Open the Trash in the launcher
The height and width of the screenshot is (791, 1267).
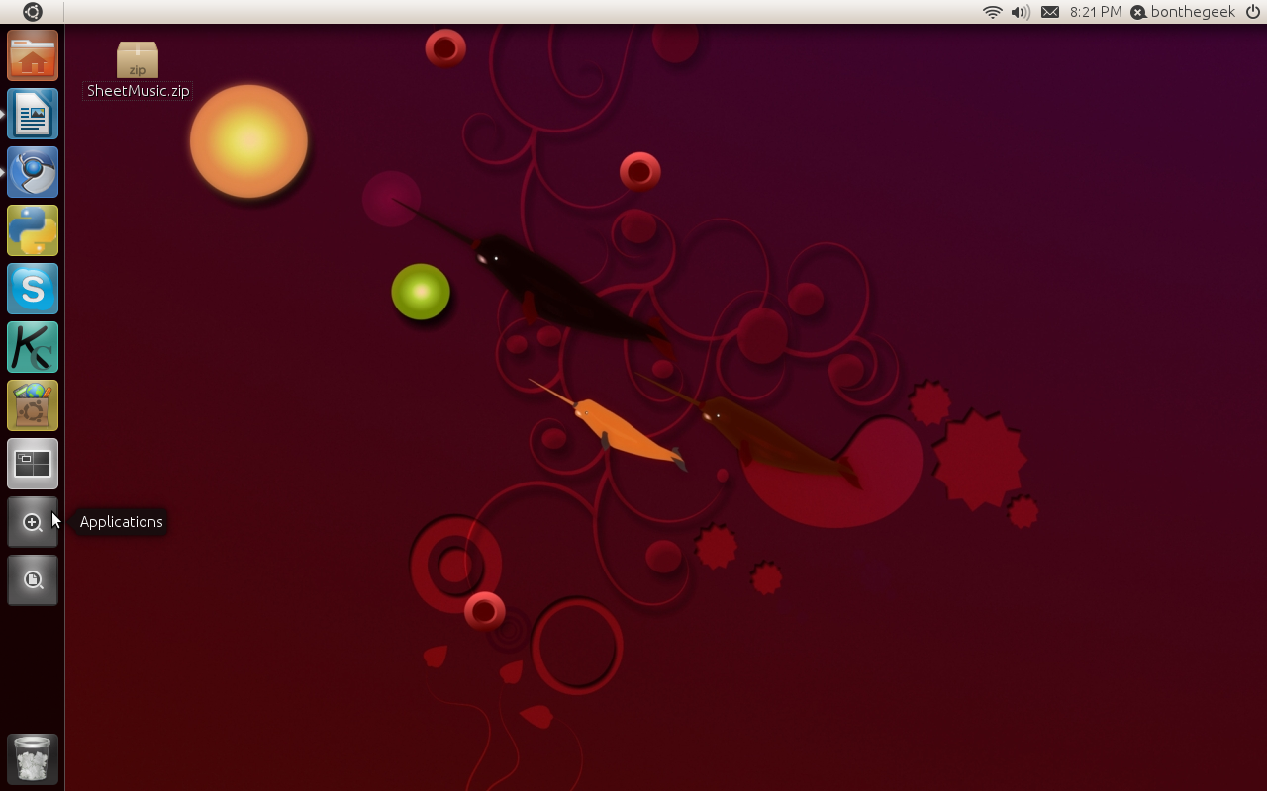[x=33, y=759]
